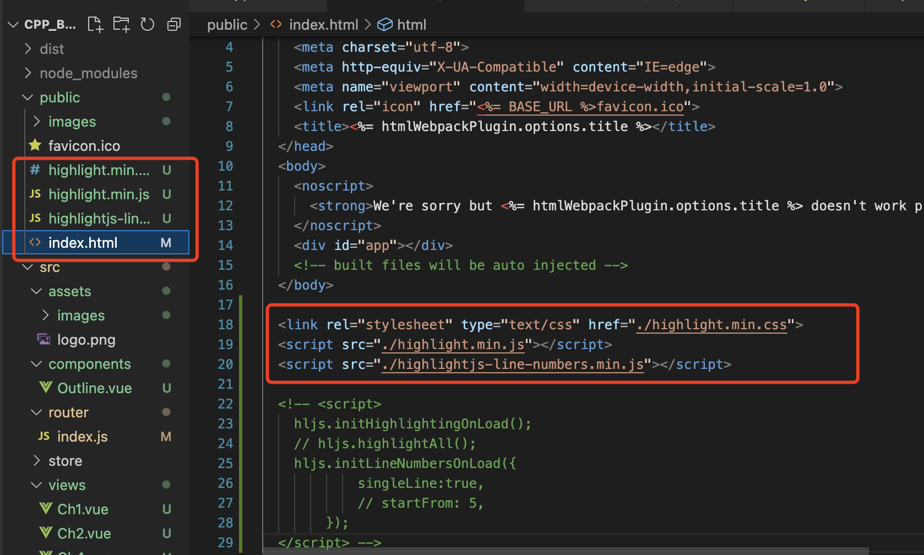Place cursor on the div id="app" line

click(x=373, y=246)
